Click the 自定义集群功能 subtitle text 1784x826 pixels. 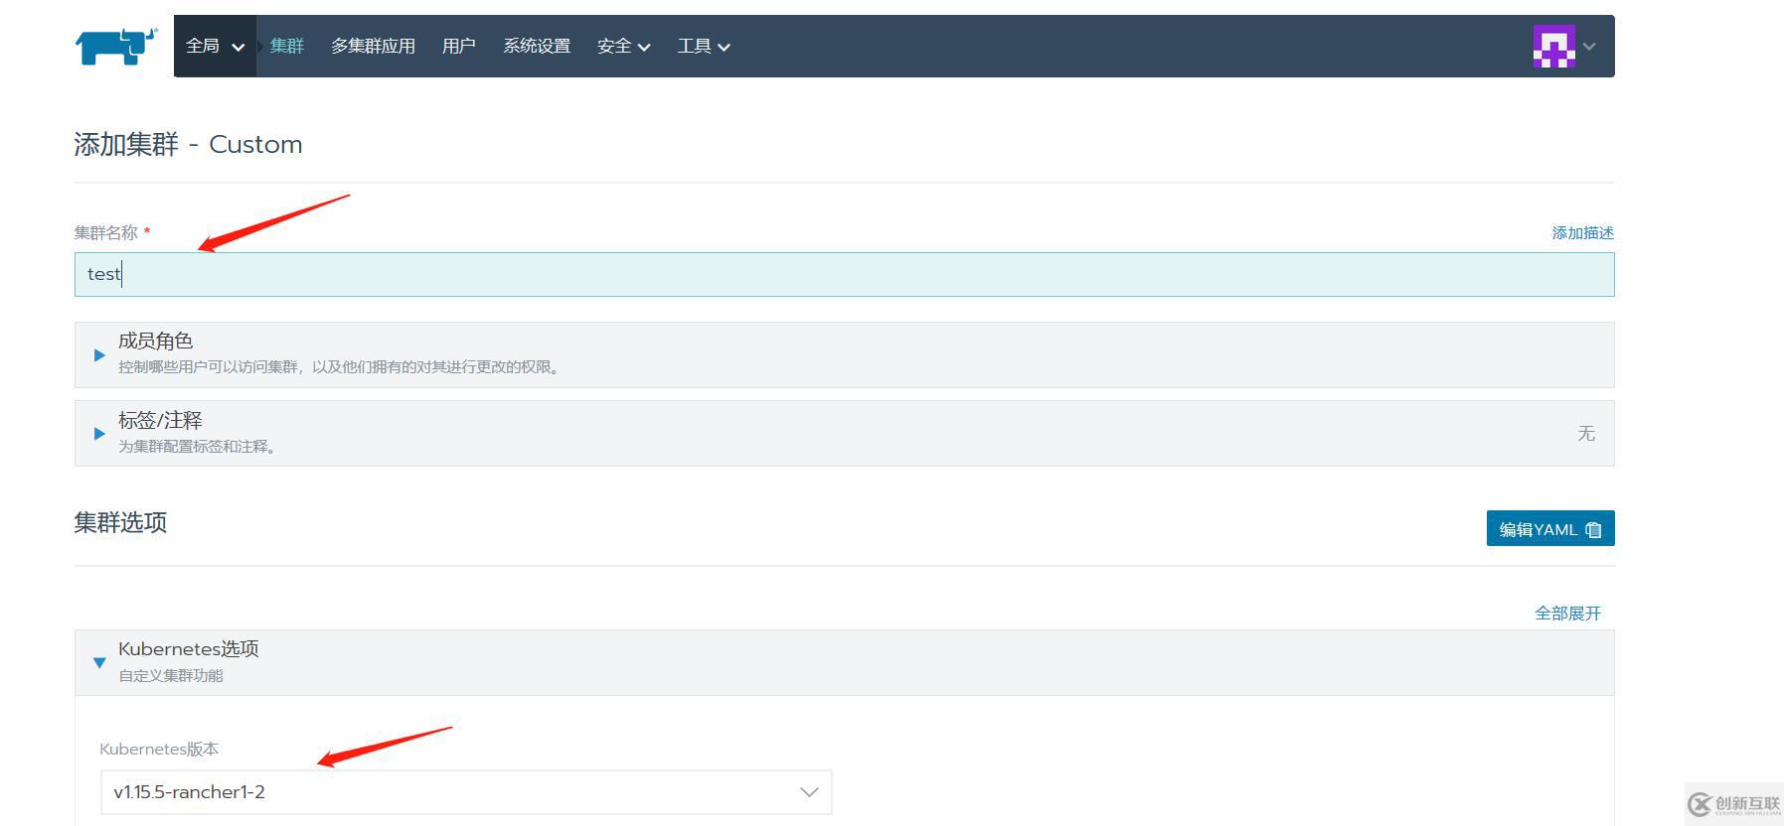[170, 675]
